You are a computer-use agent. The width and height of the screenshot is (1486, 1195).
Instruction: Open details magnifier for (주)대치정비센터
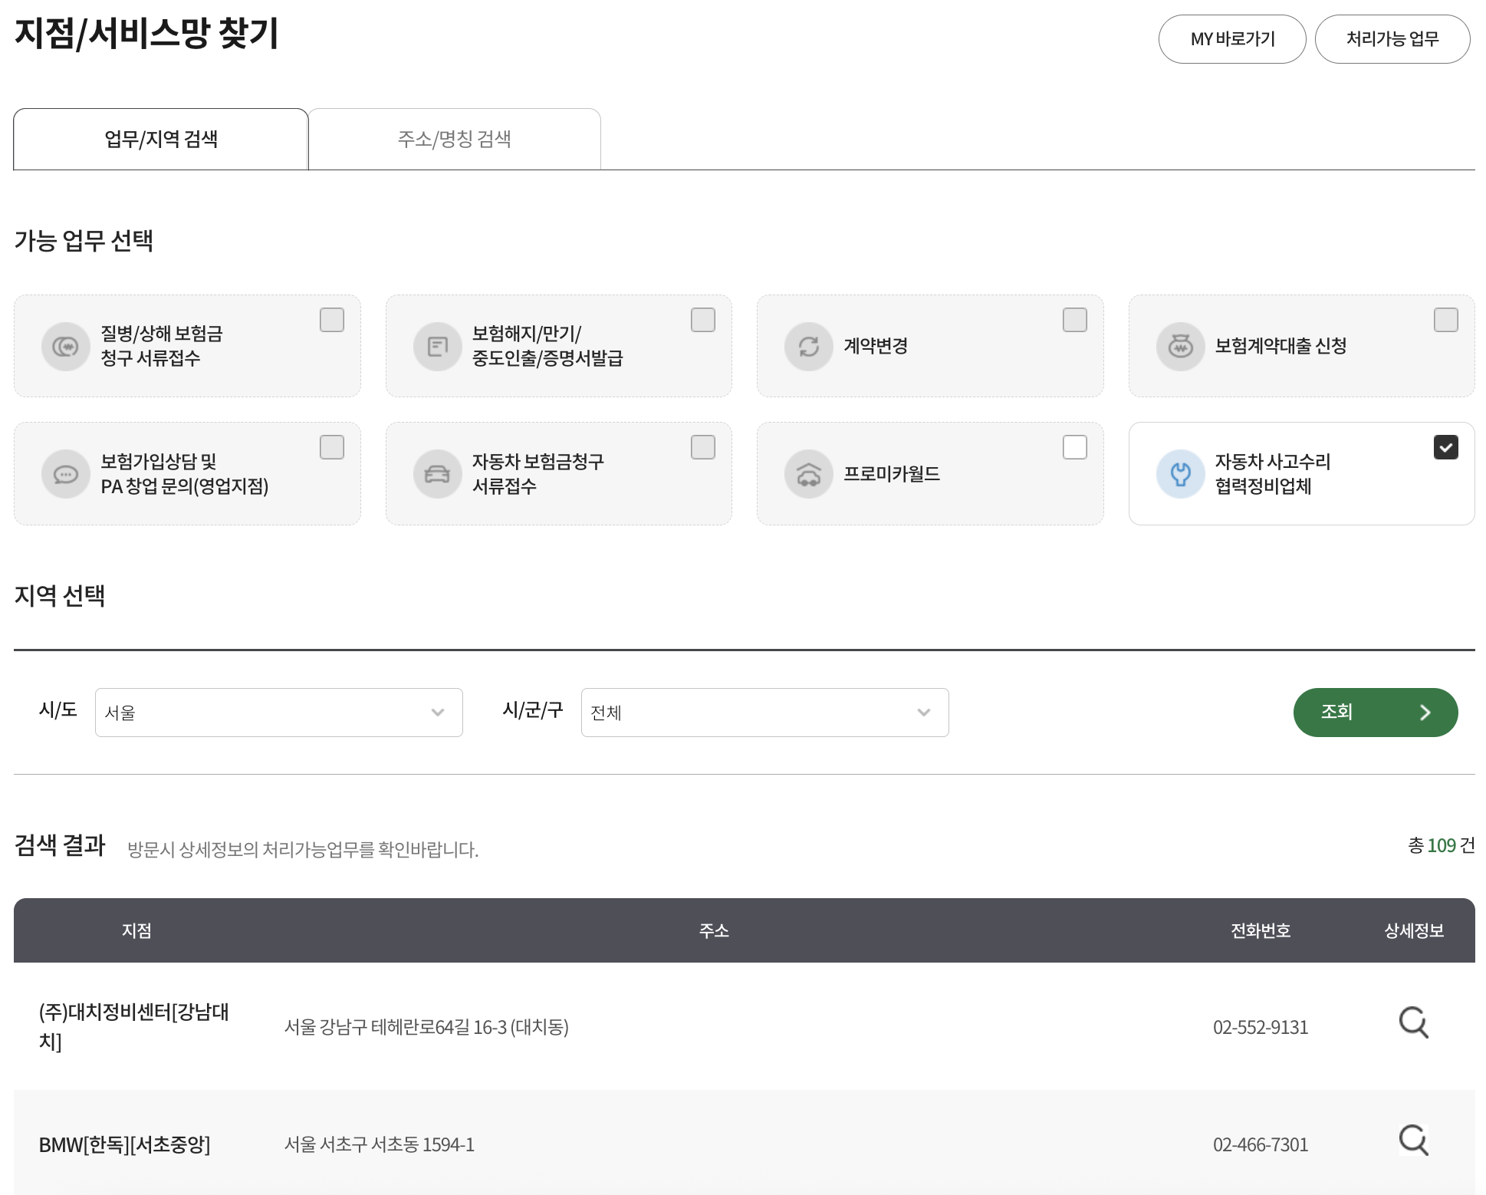pos(1413,1022)
